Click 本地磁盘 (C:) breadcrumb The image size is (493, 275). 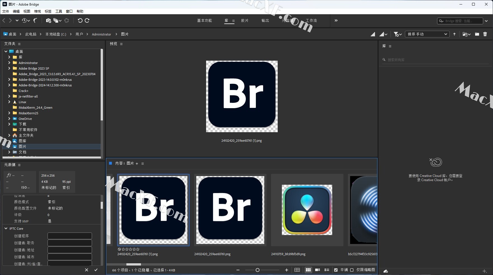56,34
